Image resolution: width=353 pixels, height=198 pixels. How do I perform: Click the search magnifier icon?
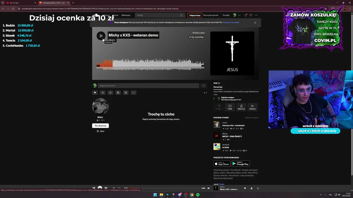[x=181, y=15]
